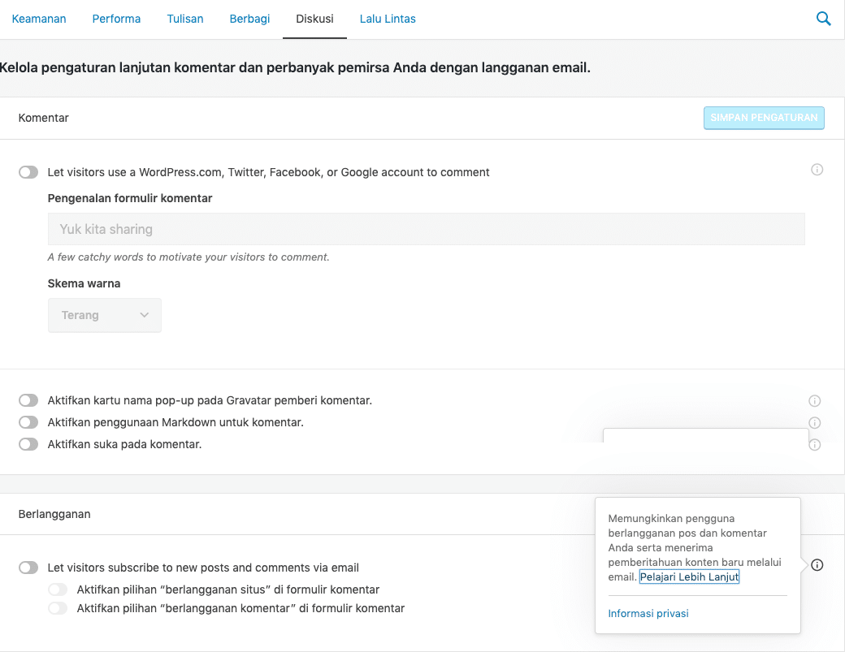The height and width of the screenshot is (652, 845).
Task: Go to the Berbagi tab
Action: click(x=249, y=19)
